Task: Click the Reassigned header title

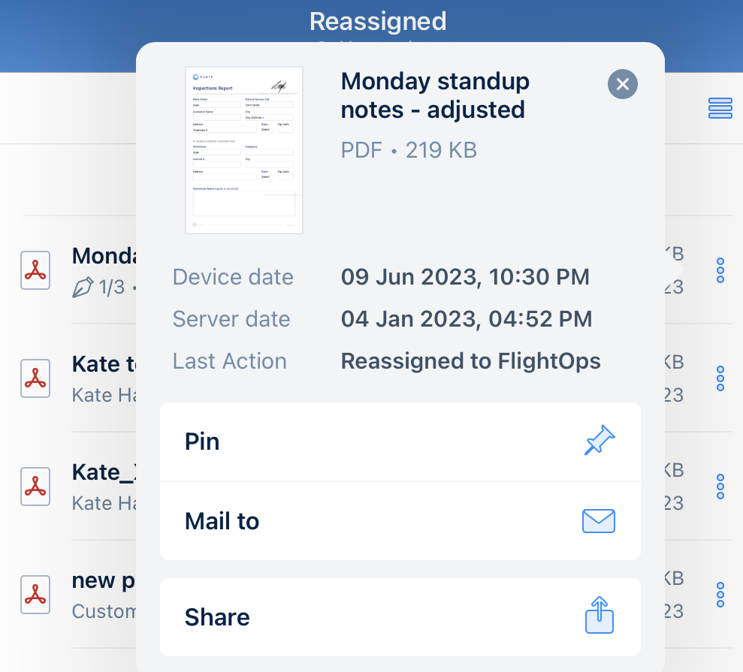Action: (378, 21)
